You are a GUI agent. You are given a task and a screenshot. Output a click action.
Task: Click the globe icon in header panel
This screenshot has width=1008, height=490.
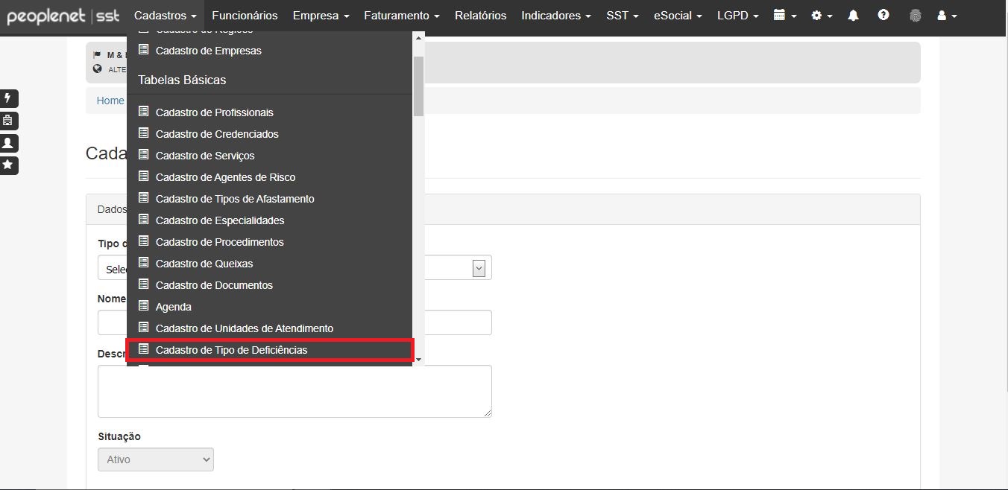(97, 69)
